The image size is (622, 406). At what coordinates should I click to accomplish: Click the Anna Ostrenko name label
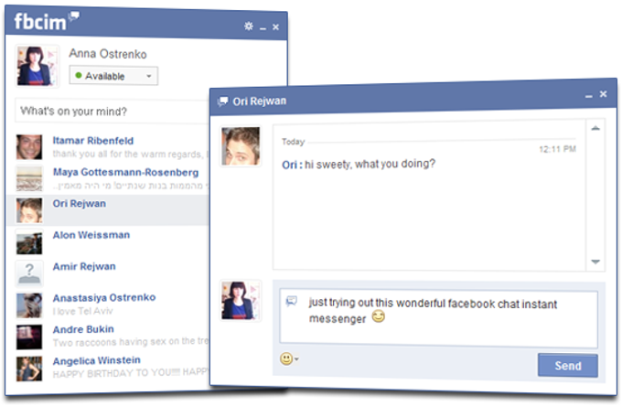pyautogui.click(x=108, y=54)
